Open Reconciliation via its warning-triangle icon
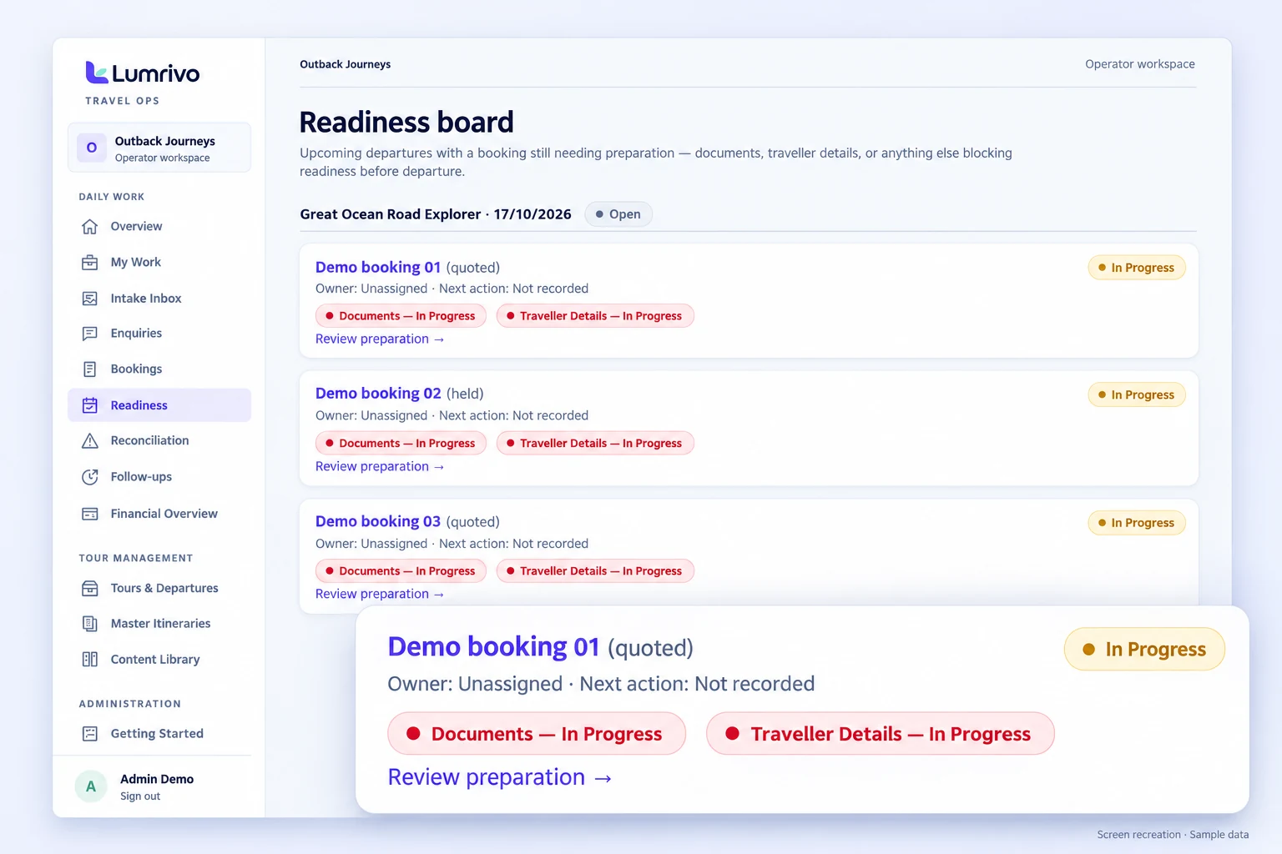The height and width of the screenshot is (854, 1282). click(x=90, y=441)
